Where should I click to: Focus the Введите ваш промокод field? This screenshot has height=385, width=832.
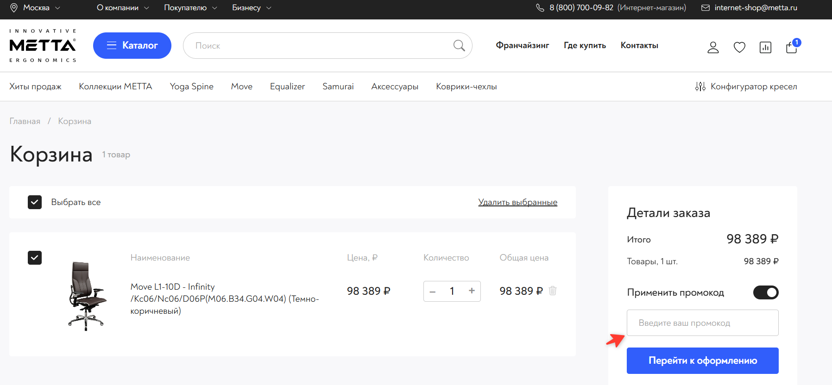coord(703,323)
